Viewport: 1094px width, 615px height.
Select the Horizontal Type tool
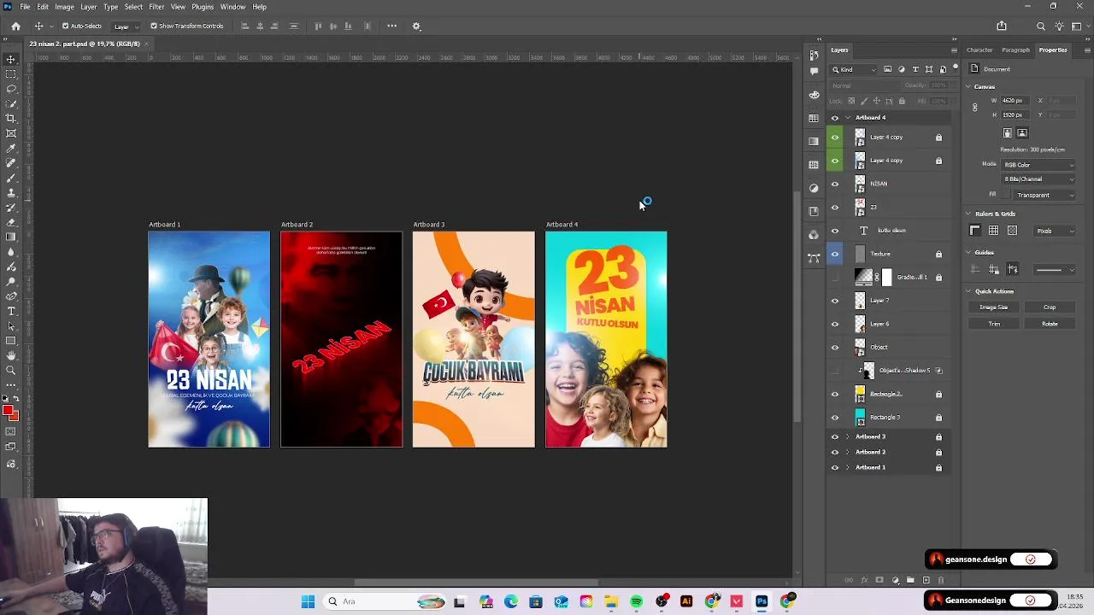(11, 311)
